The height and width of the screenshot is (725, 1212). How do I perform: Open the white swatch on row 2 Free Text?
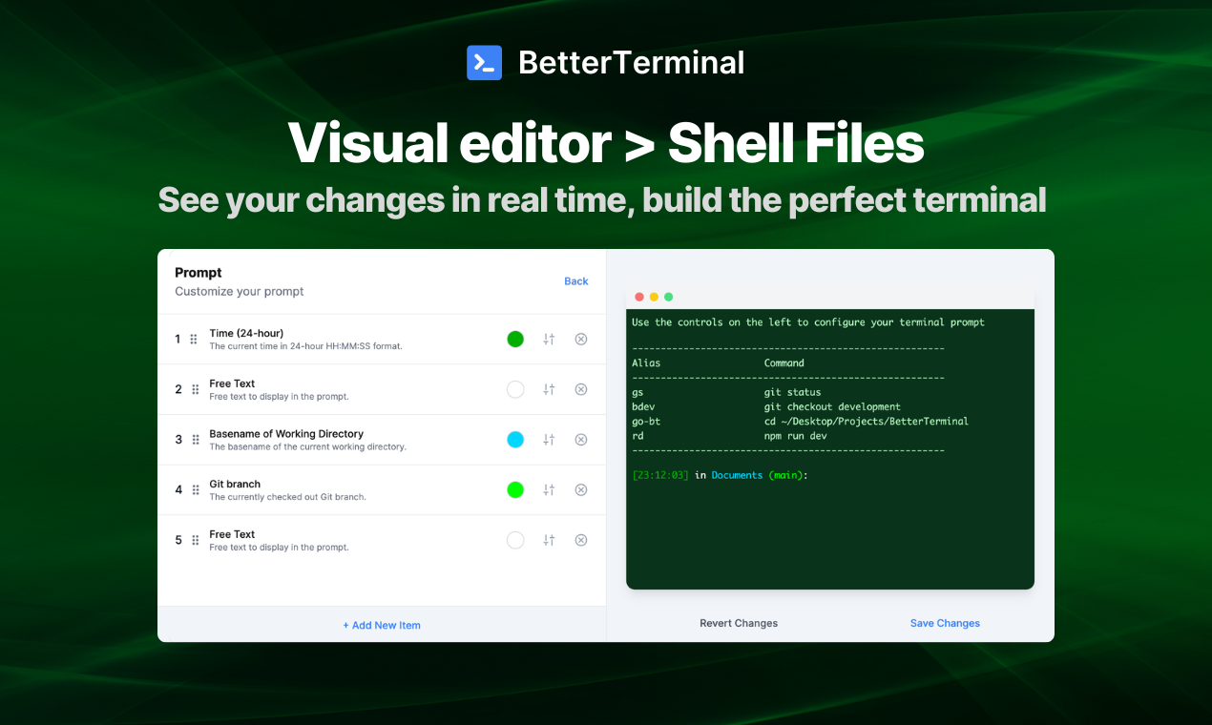[515, 389]
